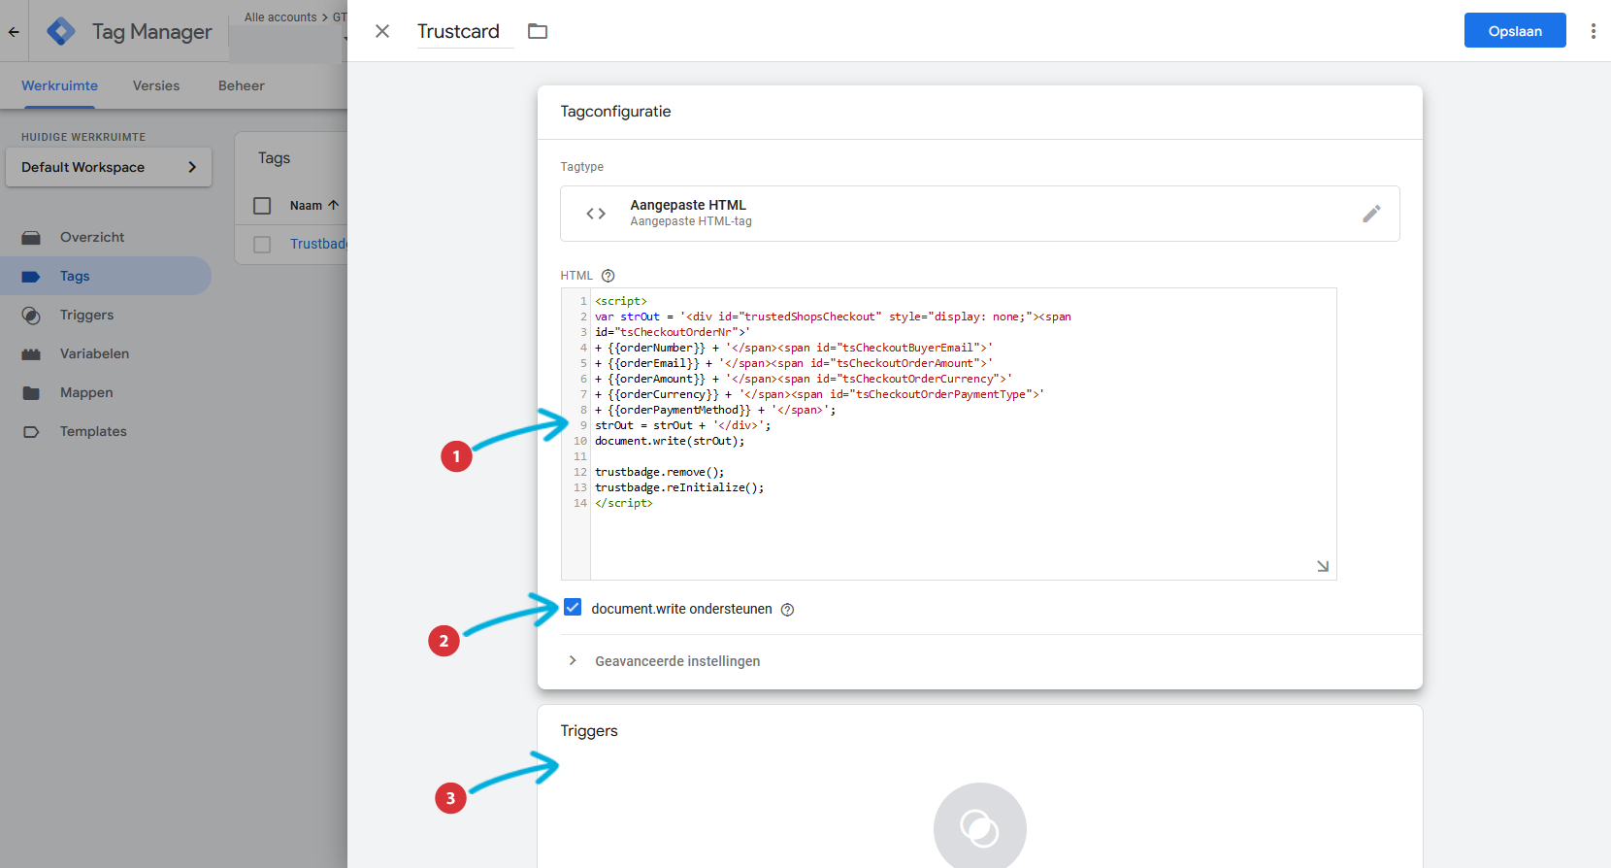Viewport: 1611px width, 868px height.
Task: Click line 10 document.write(strOut); in editor
Action: 670,441
